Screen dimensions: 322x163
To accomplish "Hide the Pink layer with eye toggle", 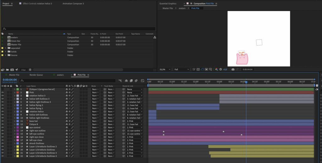I will (x=3, y=92).
